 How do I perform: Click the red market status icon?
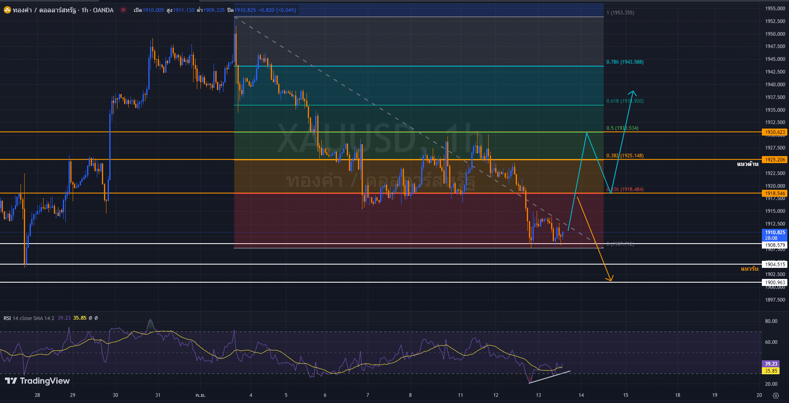point(123,10)
